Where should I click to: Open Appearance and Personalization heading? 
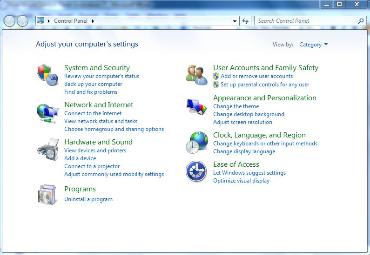265,98
